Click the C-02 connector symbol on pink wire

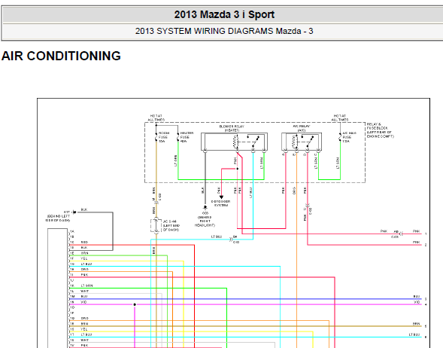[308, 205]
